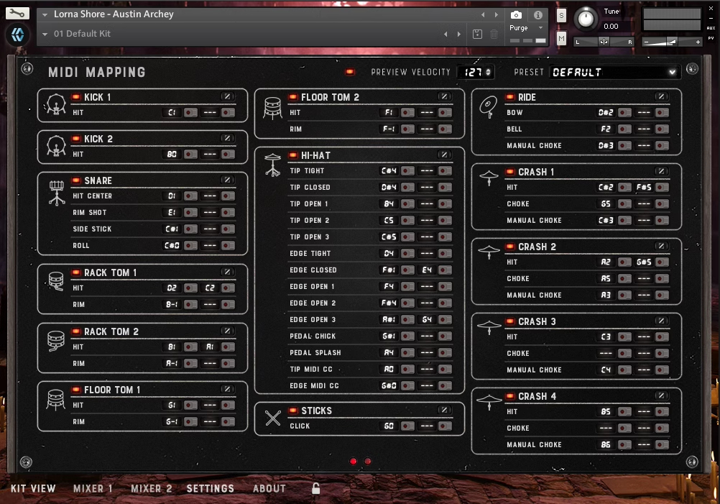Toggle the Floor Tom 2 red LED
720x504 pixels.
coord(293,97)
